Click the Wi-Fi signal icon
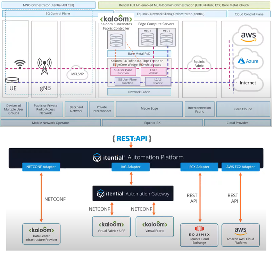This screenshot has width=274, height=253. click(x=20, y=64)
